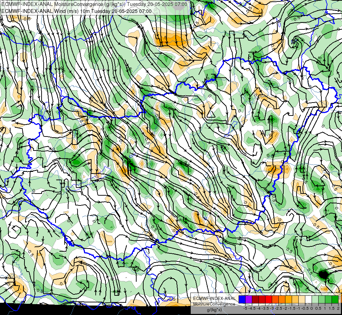Choose the orange legend swatch ending at -2
This screenshot has width=342, height=315.
[282, 300]
